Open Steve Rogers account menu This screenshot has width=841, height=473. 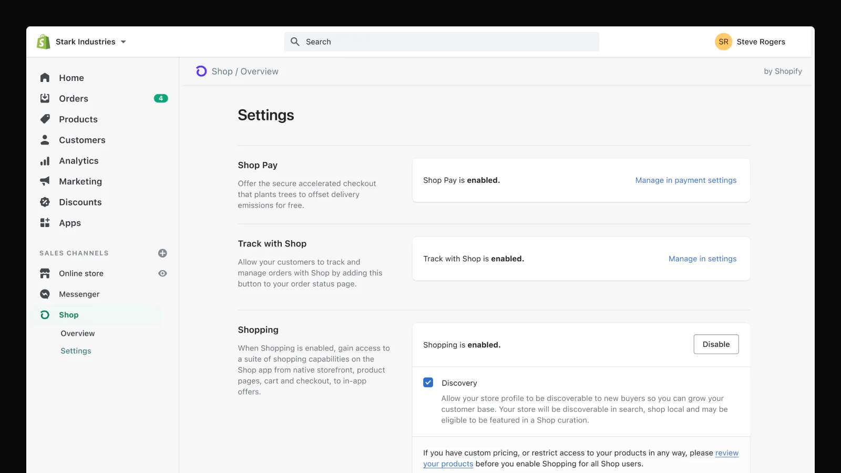761,42
